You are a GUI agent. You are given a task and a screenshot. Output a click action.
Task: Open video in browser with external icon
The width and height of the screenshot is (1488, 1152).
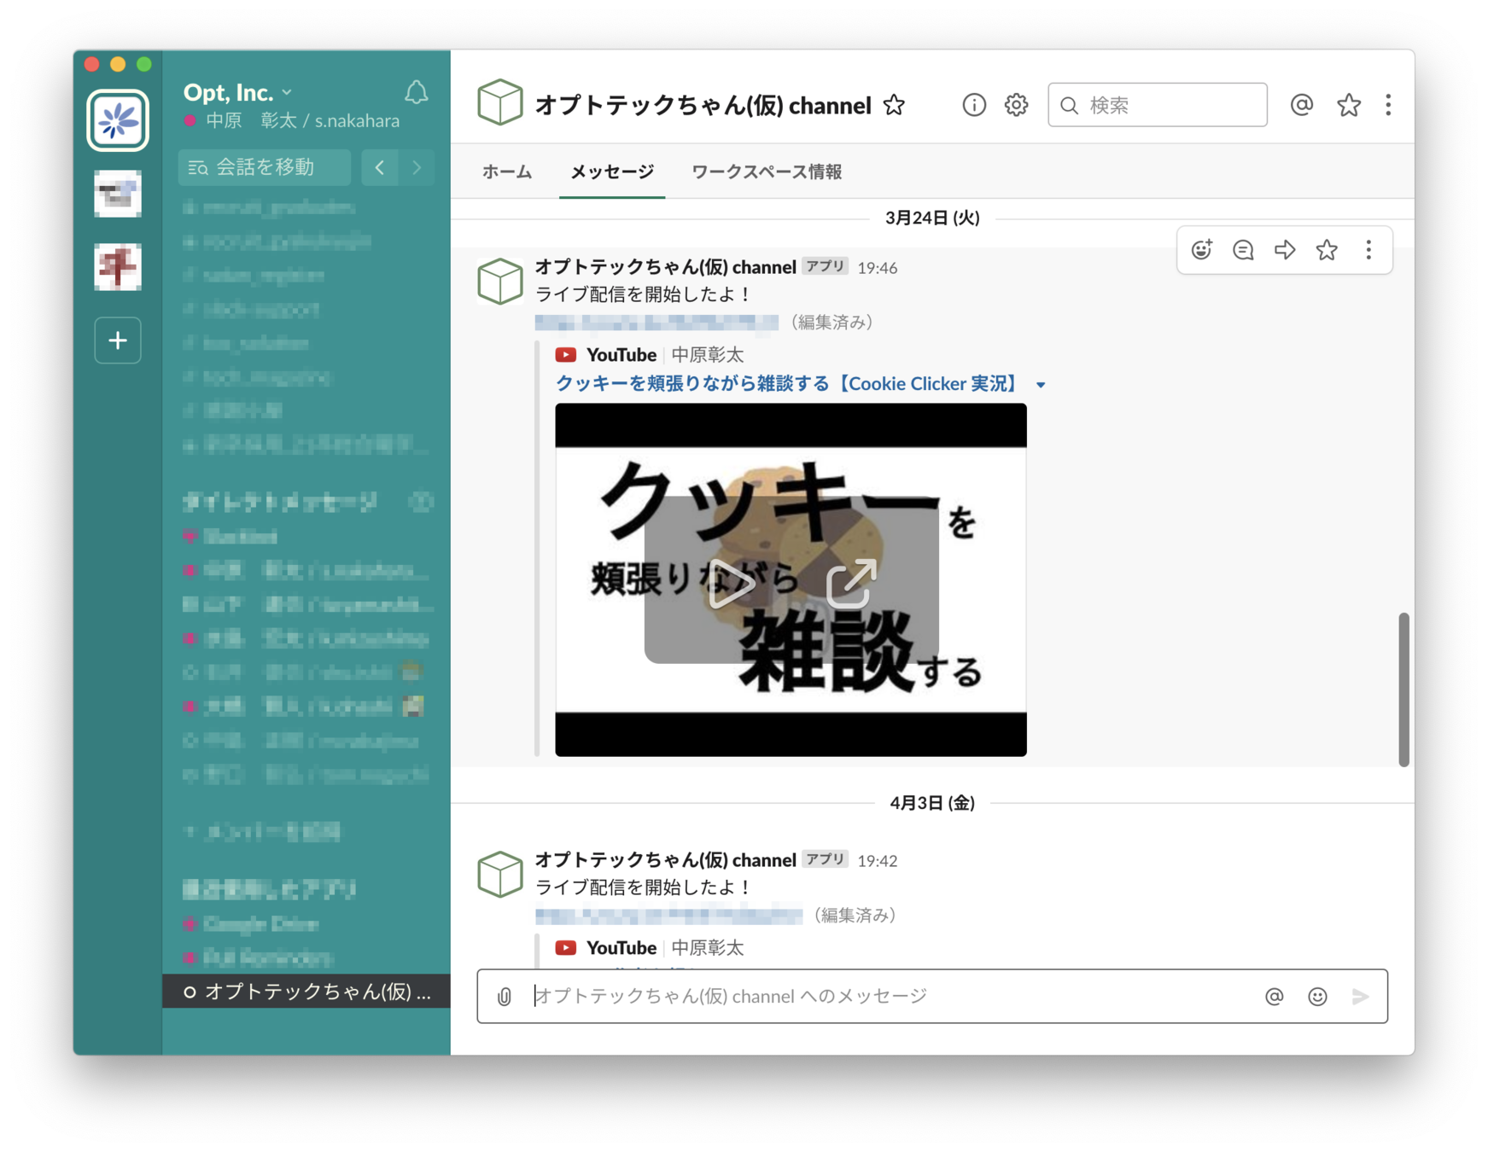tap(851, 584)
